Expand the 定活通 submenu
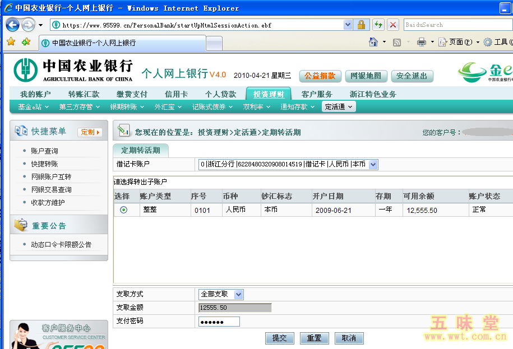 339,106
